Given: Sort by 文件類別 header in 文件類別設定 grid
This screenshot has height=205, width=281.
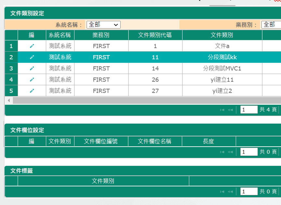Looking at the screenshot, I should point(222,35).
